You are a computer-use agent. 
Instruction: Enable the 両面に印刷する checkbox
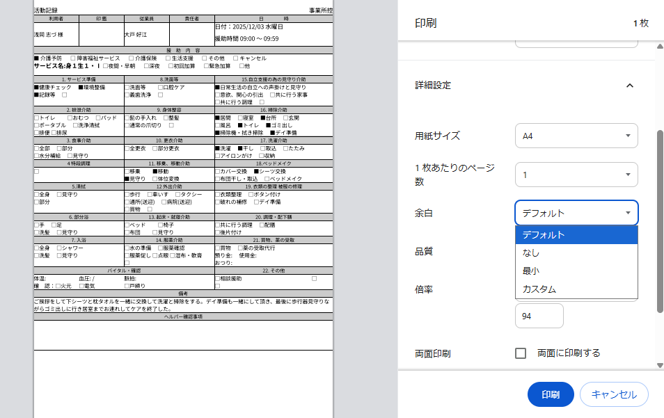pos(521,353)
